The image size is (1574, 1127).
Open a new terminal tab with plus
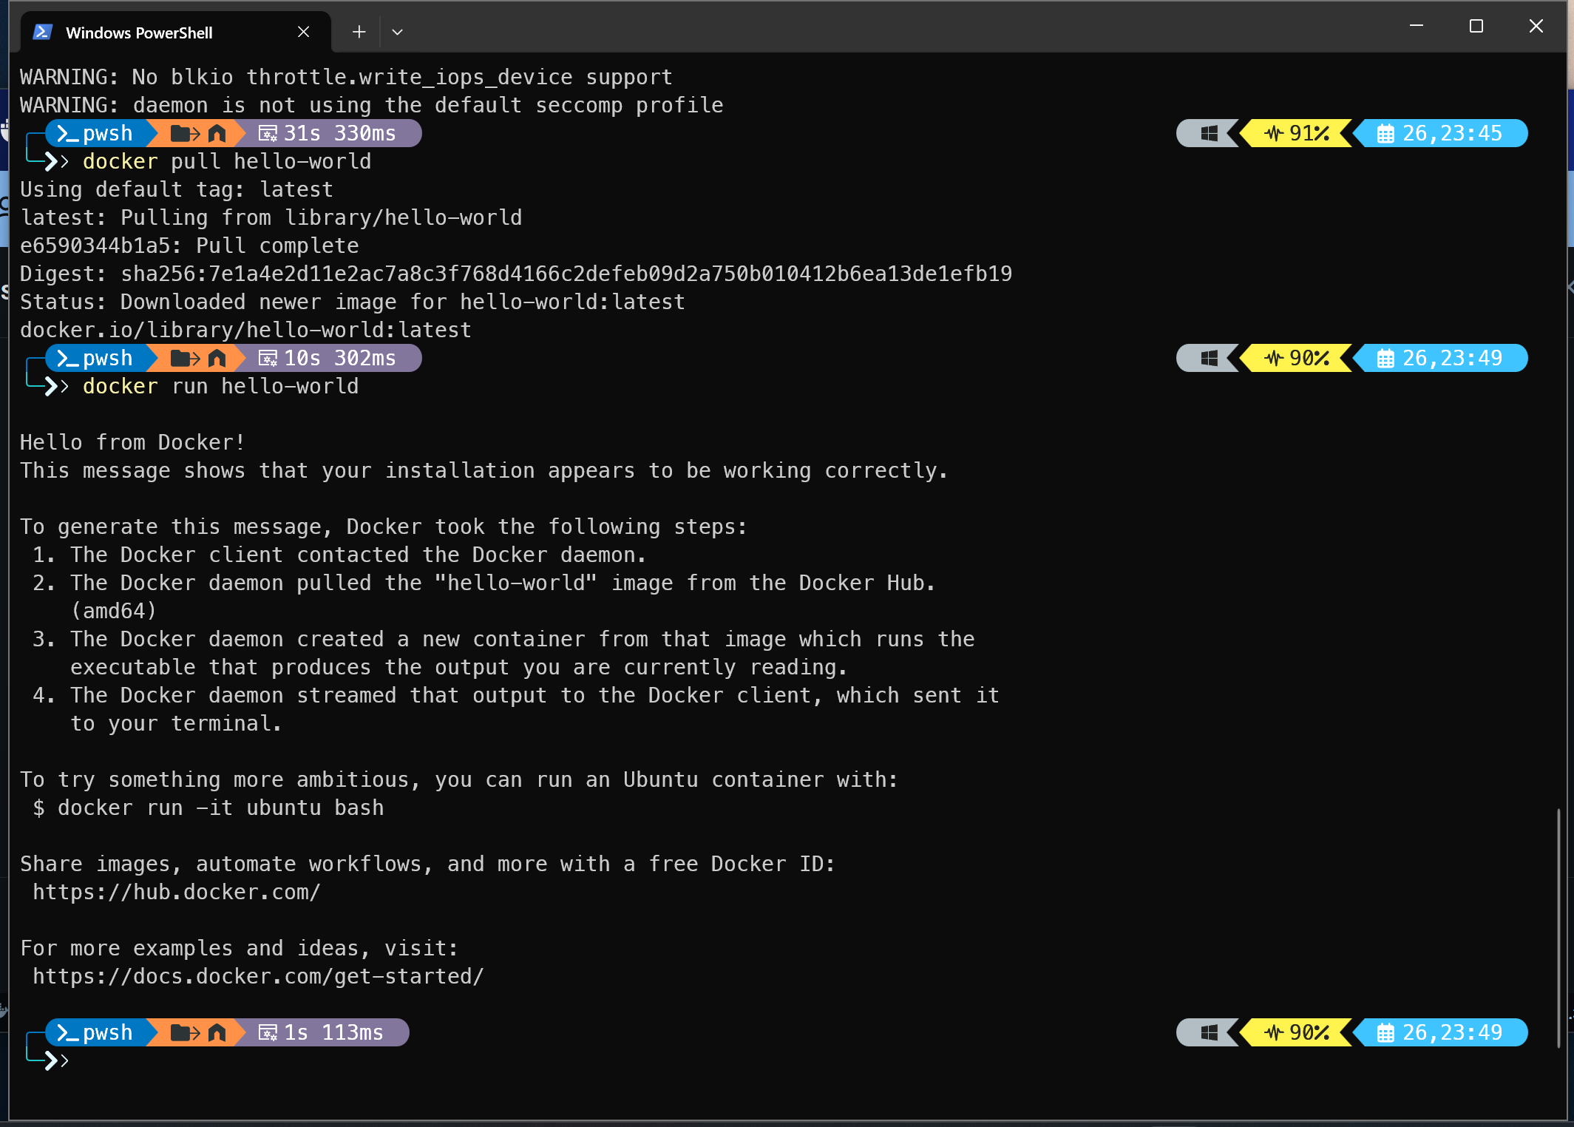359,32
